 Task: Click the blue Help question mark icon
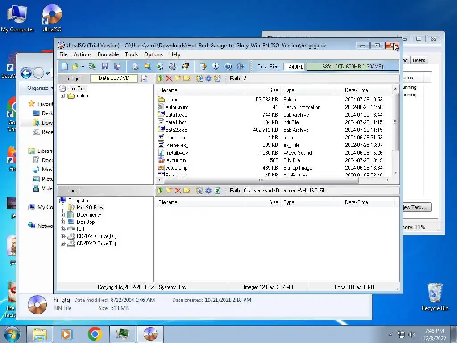pos(228,67)
